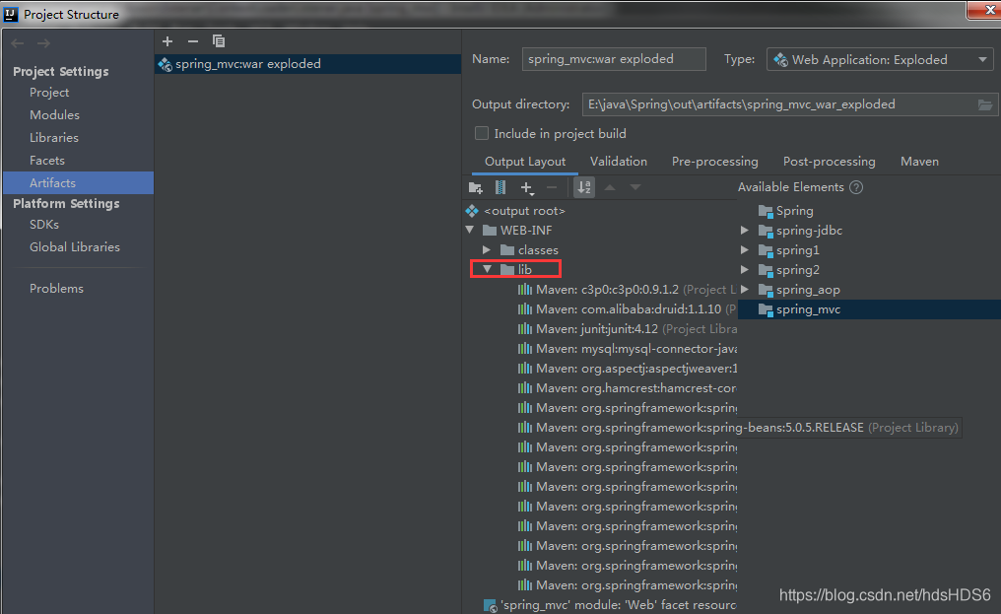The image size is (1001, 614).
Task: Click the Add element plus icon in Output Layout
Action: 526,187
